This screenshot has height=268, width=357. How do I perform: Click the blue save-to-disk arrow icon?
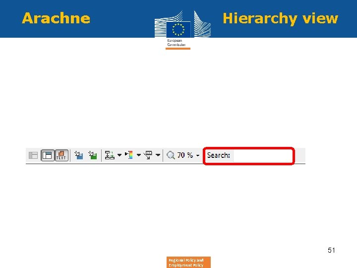pos(79,155)
